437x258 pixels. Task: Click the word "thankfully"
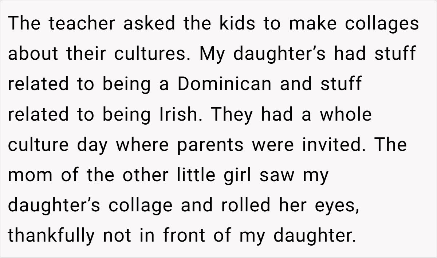click(51, 236)
